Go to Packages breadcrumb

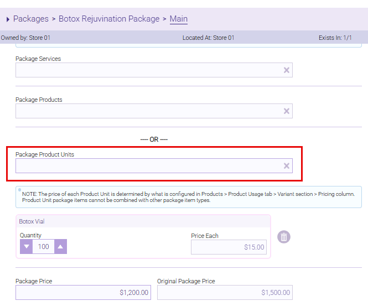click(30, 19)
